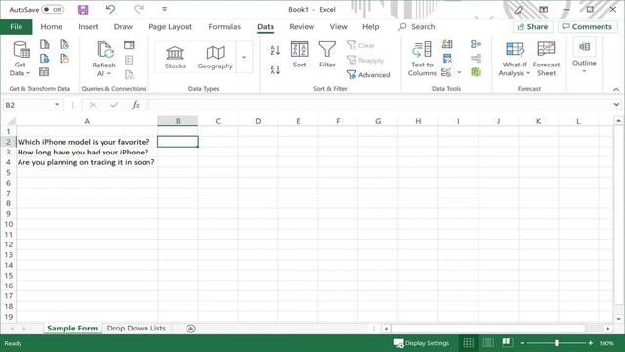Viewport: 625px width, 352px height.
Task: Click the Existing Connections icon
Action: tap(64, 59)
